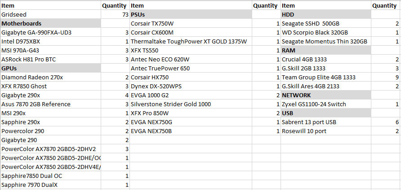Click the Seagate SSHD 500GB cell
This screenshot has height=190, width=401.
(x=326, y=23)
